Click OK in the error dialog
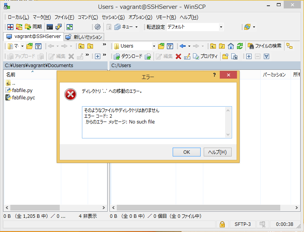The image size is (304, 232). tap(186, 152)
